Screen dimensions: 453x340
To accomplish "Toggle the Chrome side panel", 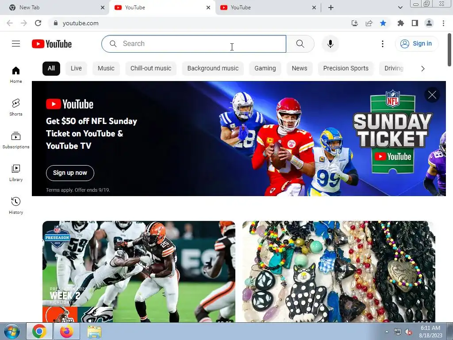I will (x=415, y=23).
